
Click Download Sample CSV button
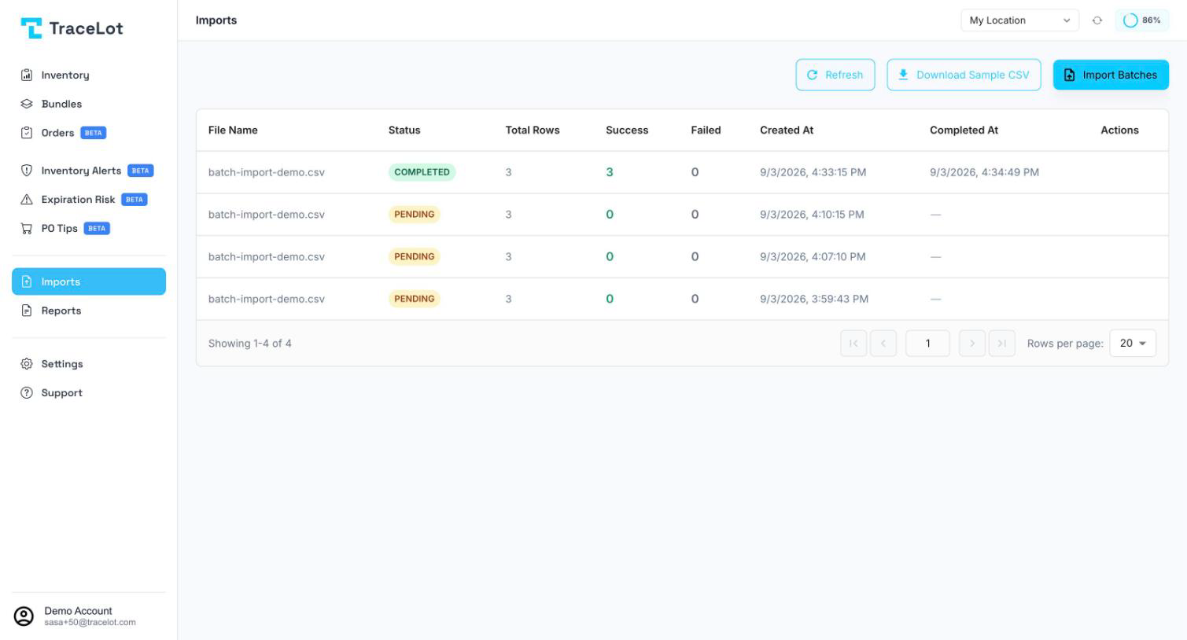(x=964, y=75)
